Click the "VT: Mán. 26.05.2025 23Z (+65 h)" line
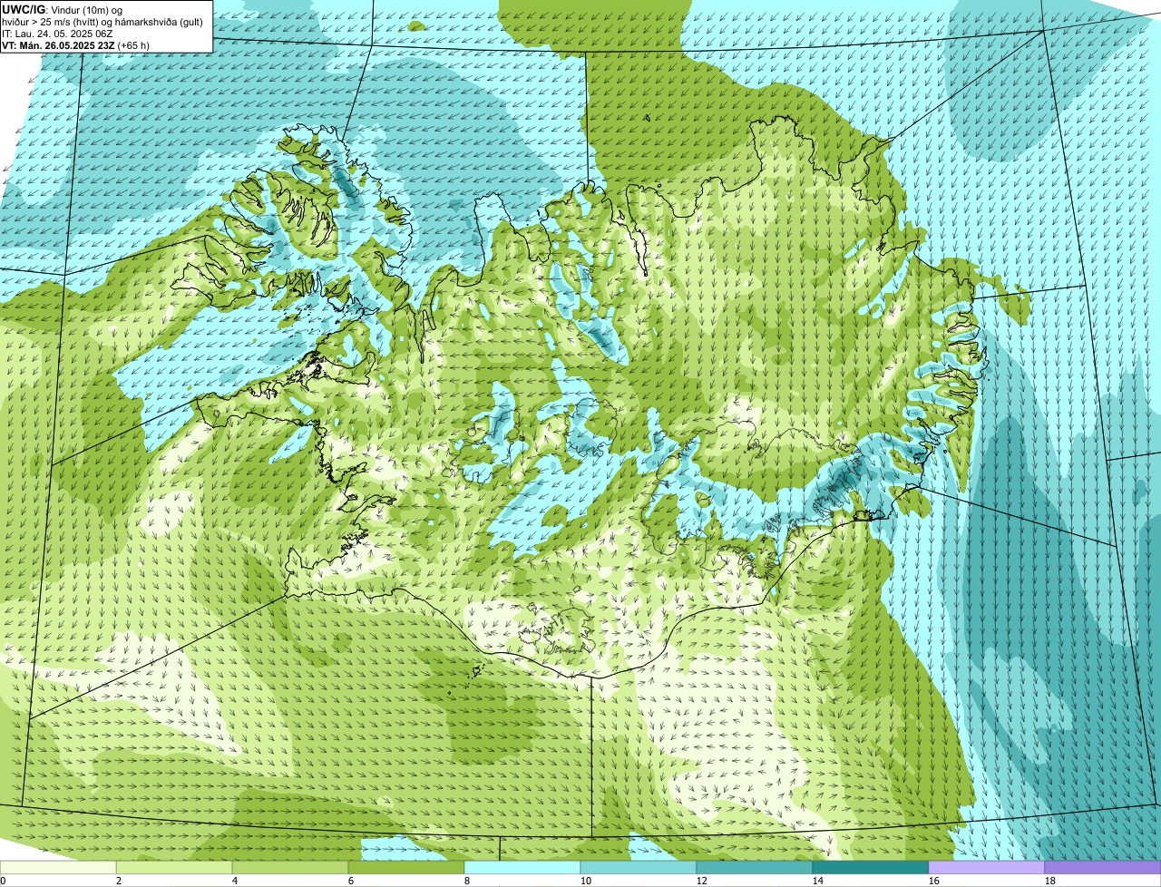Image resolution: width=1161 pixels, height=887 pixels. [75, 44]
